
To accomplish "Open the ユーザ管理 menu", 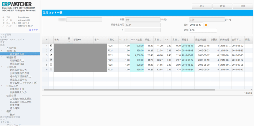I will (6, 34).
